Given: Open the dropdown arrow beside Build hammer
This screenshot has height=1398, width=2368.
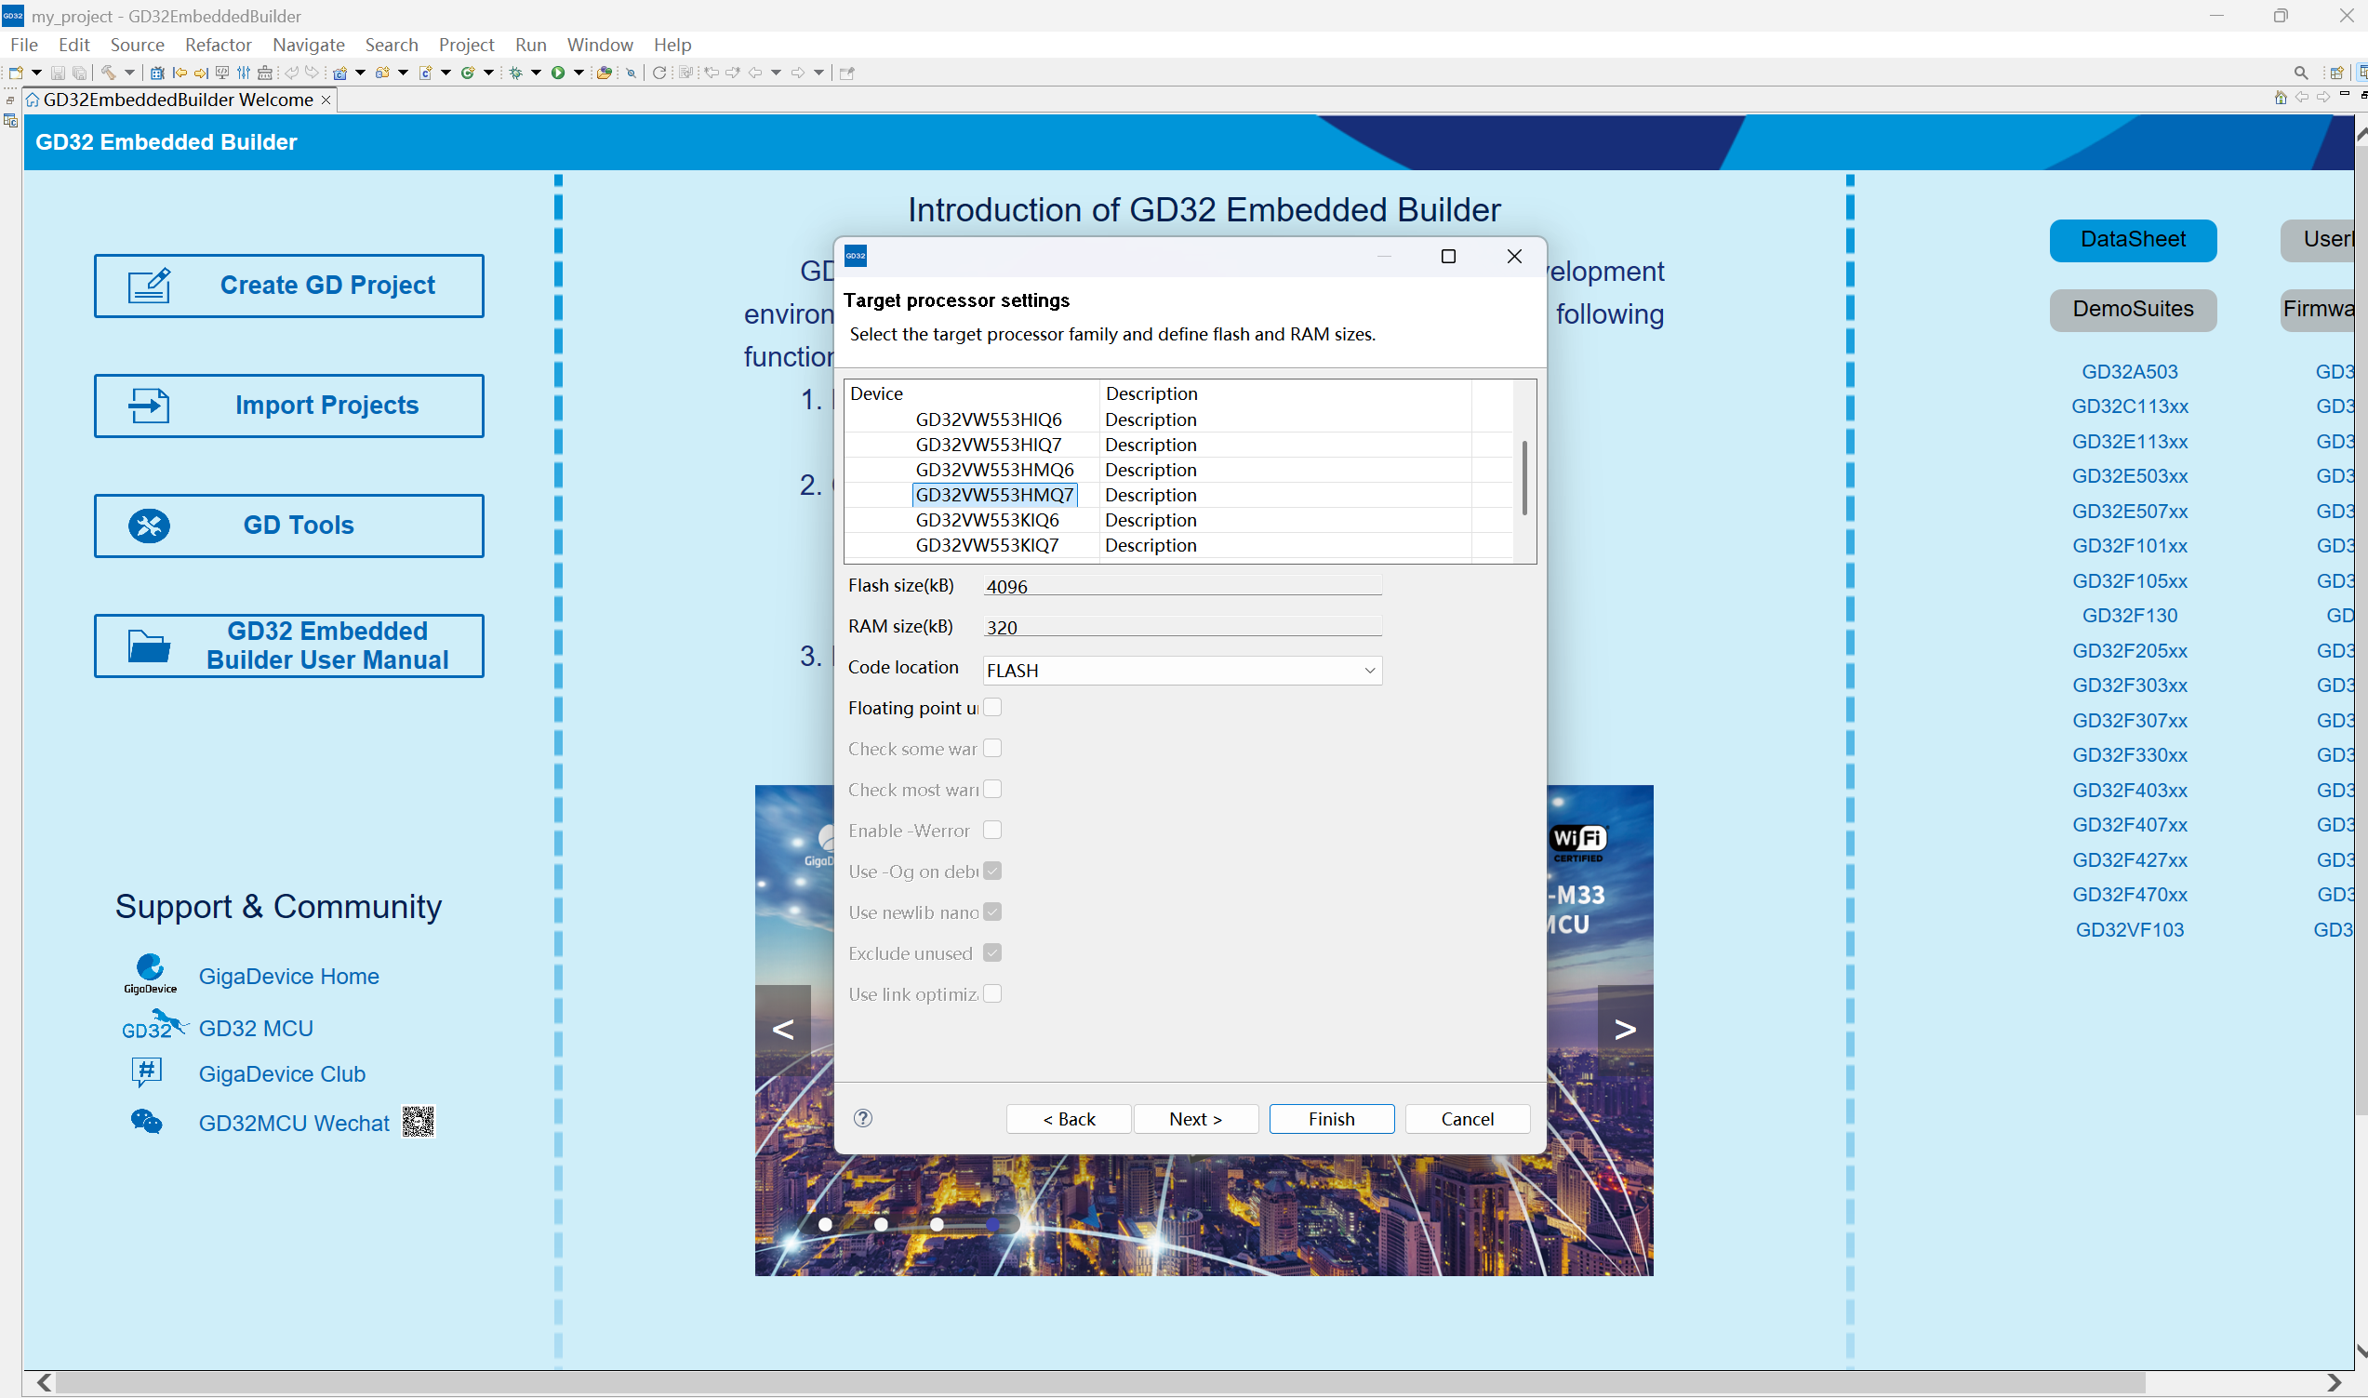Looking at the screenshot, I should [x=129, y=73].
